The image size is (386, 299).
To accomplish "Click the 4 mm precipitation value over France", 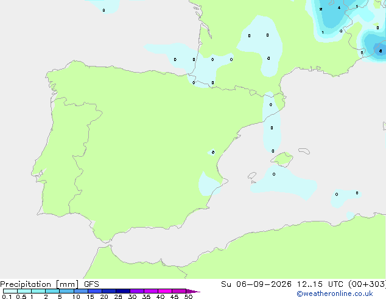I will 339,8.
